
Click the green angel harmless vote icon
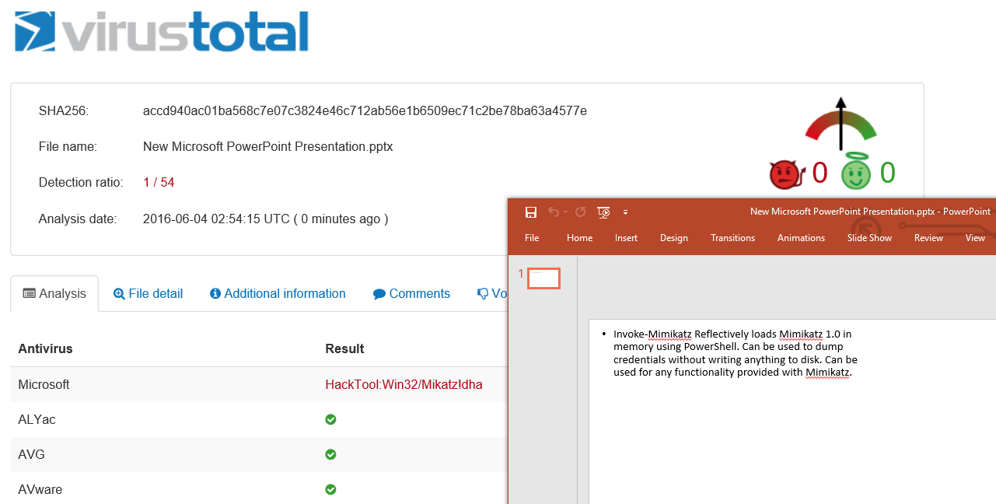(856, 172)
